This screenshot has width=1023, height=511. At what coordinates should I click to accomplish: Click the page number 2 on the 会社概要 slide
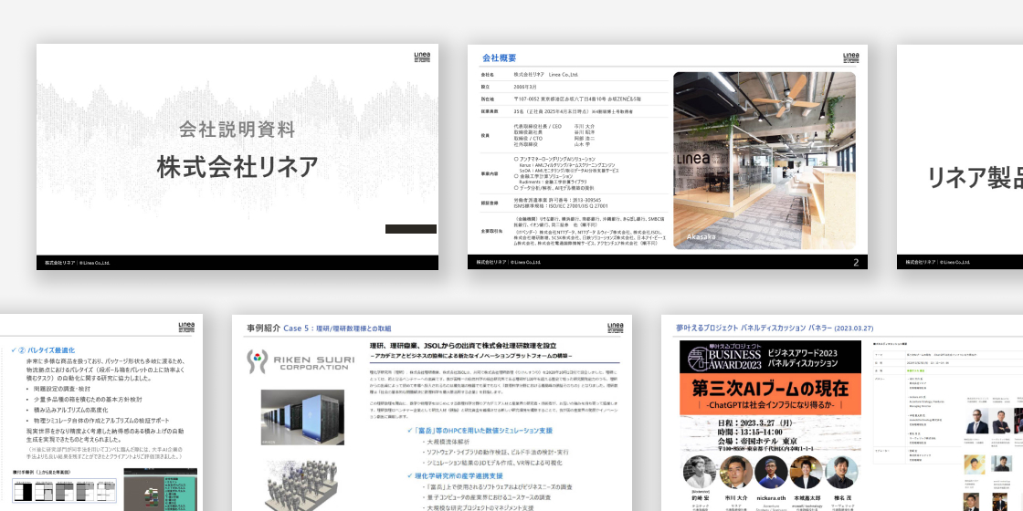856,263
